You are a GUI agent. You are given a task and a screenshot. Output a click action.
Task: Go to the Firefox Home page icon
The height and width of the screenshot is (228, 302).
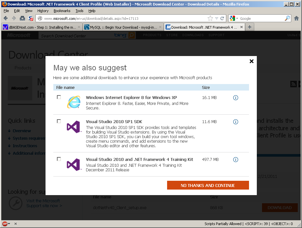click(296, 18)
